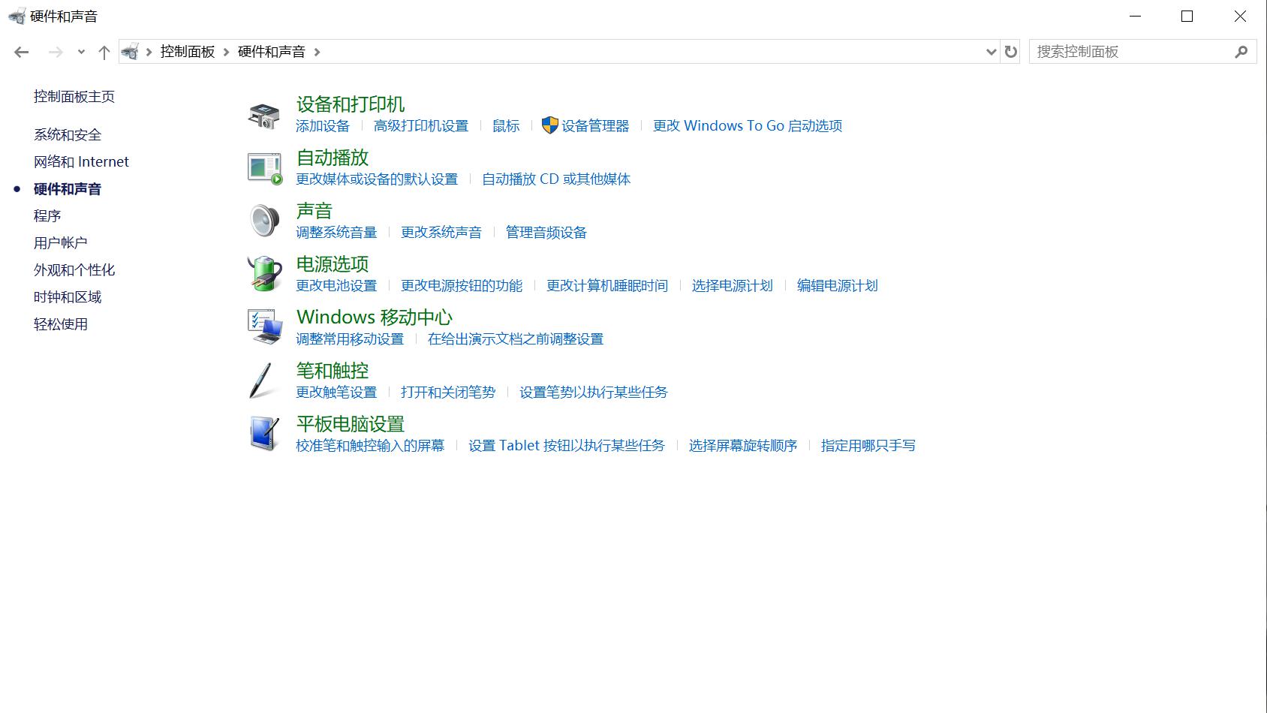The image size is (1267, 713).
Task: Go back using the back arrow
Action: (22, 52)
